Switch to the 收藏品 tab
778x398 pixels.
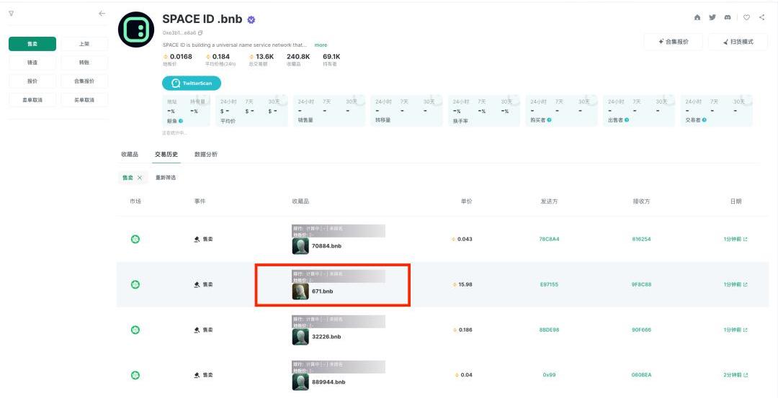pyautogui.click(x=130, y=155)
